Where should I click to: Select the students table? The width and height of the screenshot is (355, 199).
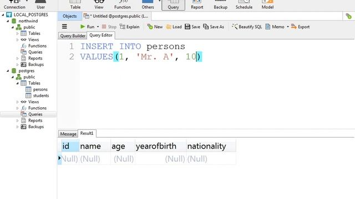(41, 96)
